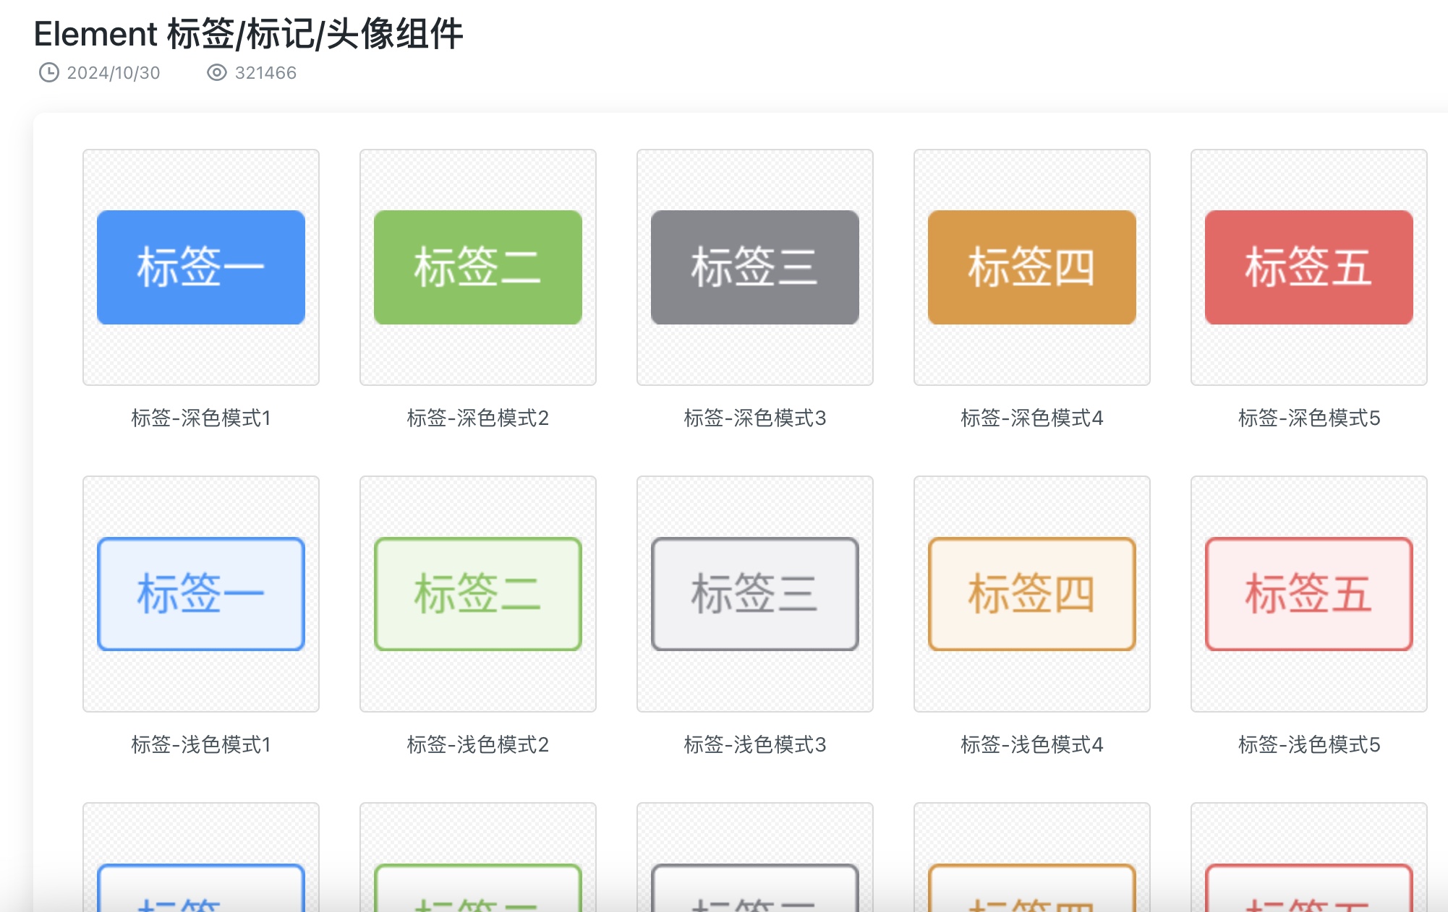Screen dimensions: 1448x912
Task: Click the caption 标签-深色模式2
Action: (478, 418)
